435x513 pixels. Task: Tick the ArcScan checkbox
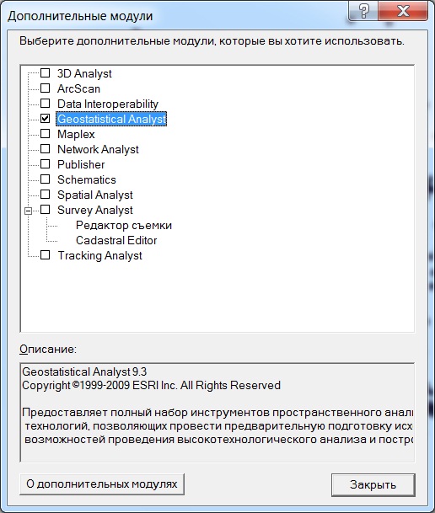(46, 88)
